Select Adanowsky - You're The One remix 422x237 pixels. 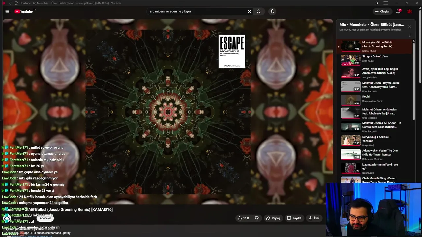coord(375,154)
